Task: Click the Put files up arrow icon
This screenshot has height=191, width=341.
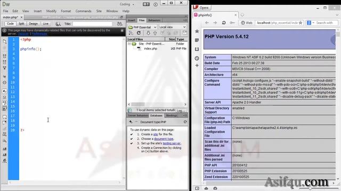Action: point(155,33)
